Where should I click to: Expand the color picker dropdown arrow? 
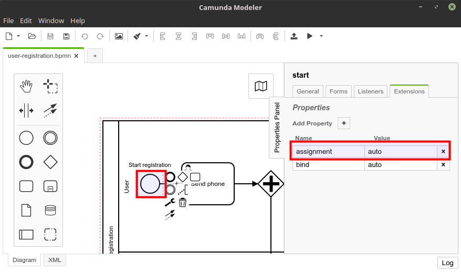click(146, 36)
